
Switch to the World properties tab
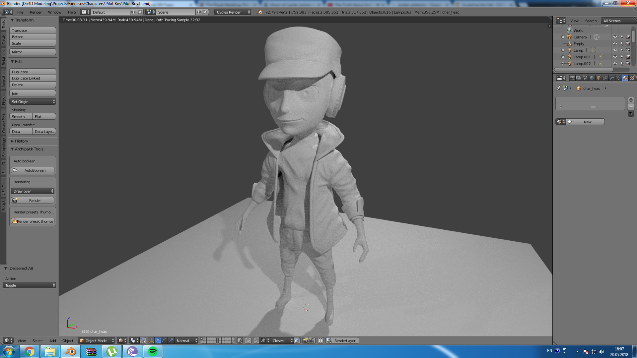[592, 78]
